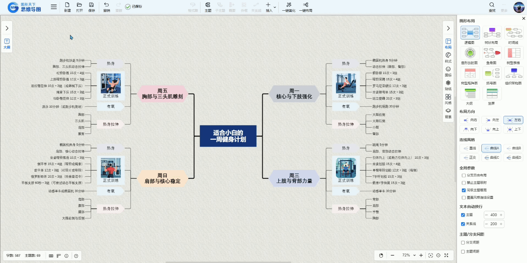The width and height of the screenshot is (527, 263).
Task: Click the 保存 save icon
Action: click(x=91, y=5)
